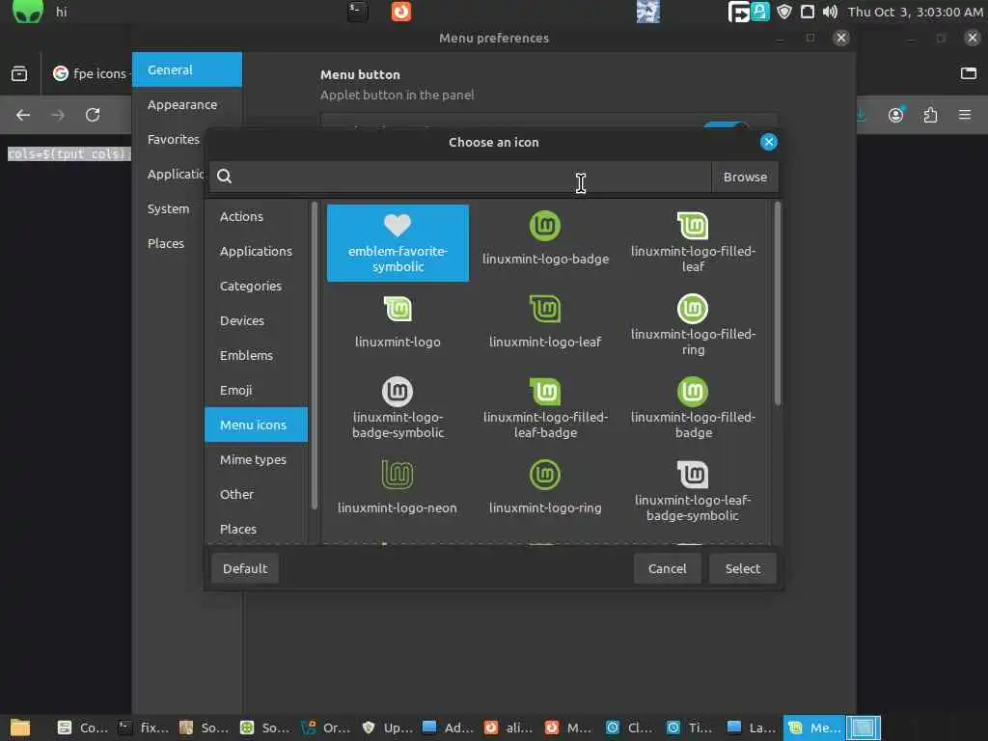Click the category list scrollbar
Viewport: 988px width, 741px height.
click(315, 355)
